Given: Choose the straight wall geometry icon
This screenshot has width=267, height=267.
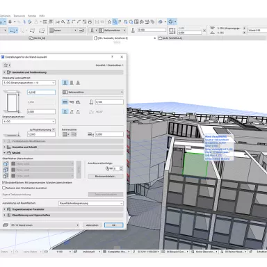Looking at the screenshot, I should pyautogui.click(x=65, y=102).
